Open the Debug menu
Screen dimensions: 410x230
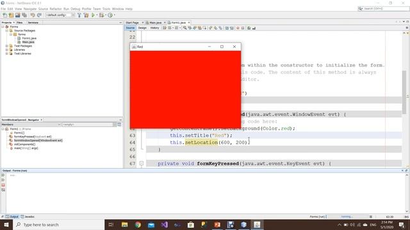[x=76, y=9]
